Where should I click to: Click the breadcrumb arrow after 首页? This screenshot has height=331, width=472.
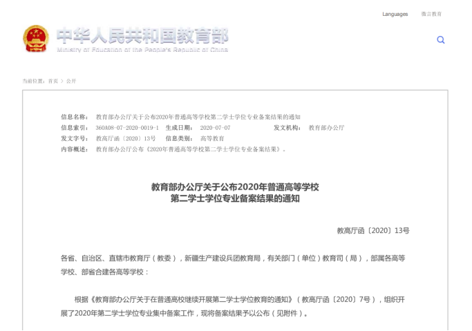62,81
